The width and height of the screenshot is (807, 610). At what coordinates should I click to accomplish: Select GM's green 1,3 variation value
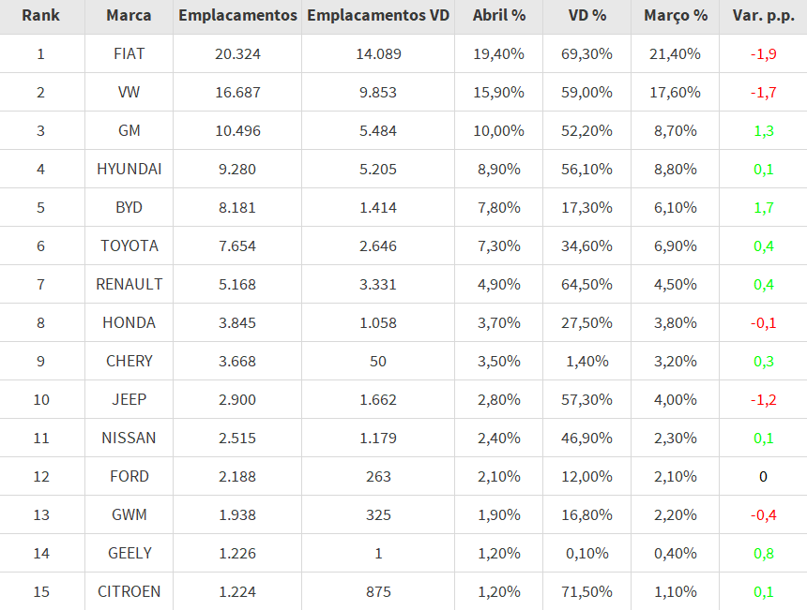pos(763,131)
